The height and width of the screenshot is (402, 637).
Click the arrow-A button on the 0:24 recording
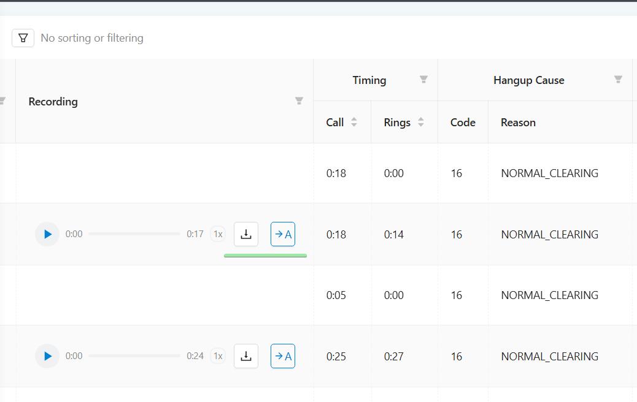click(283, 356)
